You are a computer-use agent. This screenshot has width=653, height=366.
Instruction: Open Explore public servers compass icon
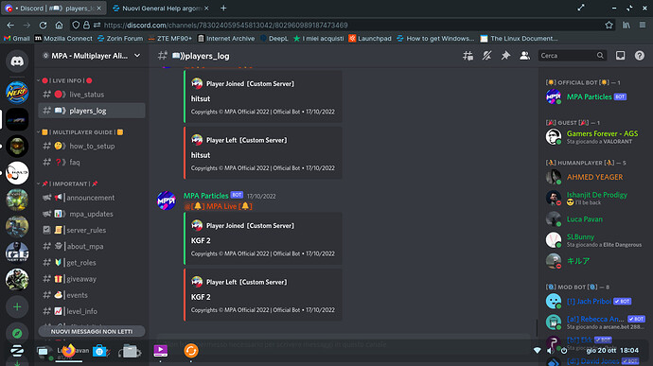[x=17, y=333]
